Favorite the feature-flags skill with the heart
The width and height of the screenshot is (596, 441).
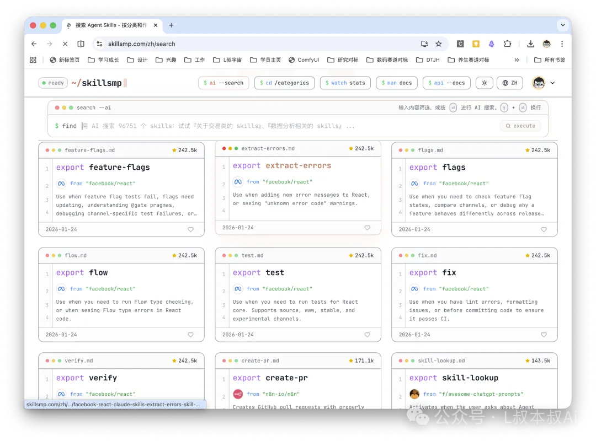tap(190, 229)
